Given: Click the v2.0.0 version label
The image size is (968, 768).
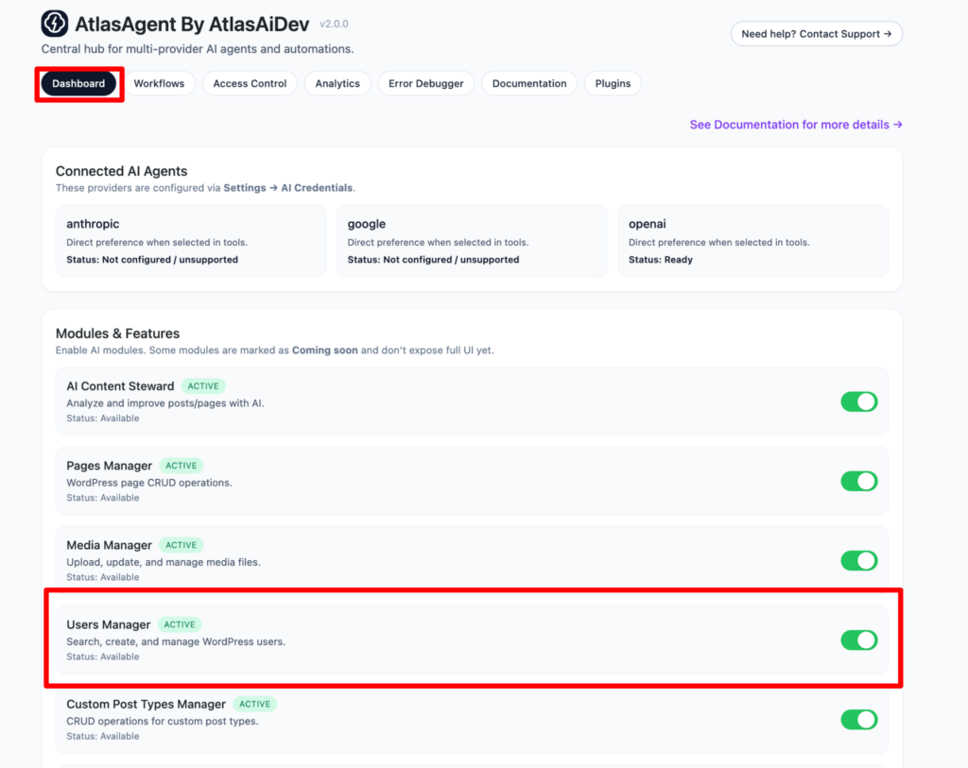Looking at the screenshot, I should pos(334,24).
